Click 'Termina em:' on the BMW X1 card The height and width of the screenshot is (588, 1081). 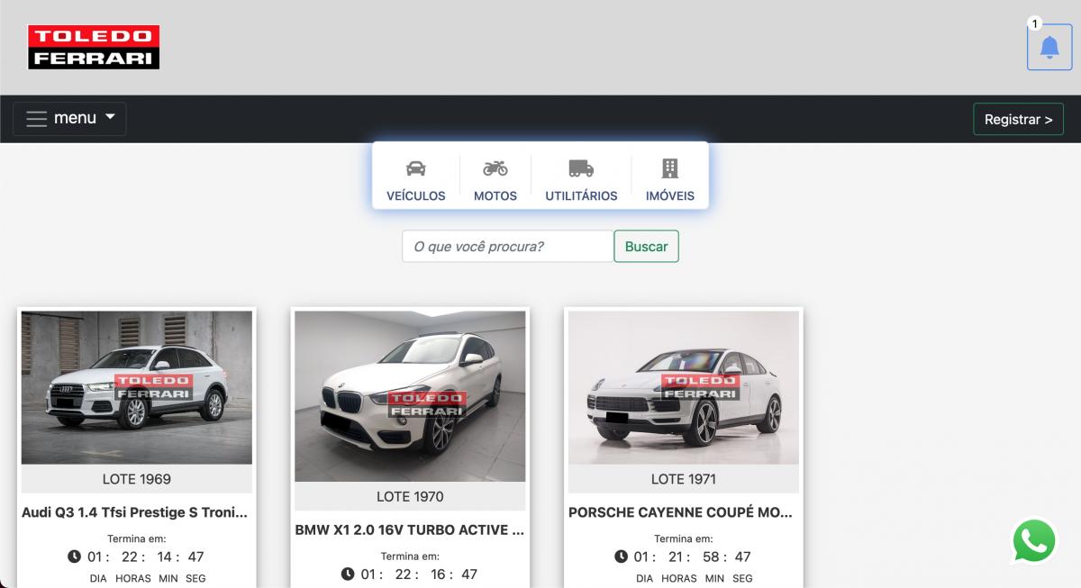tap(410, 556)
